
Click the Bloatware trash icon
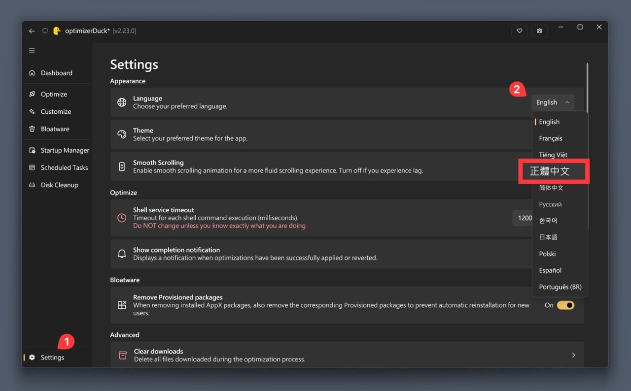pos(32,129)
